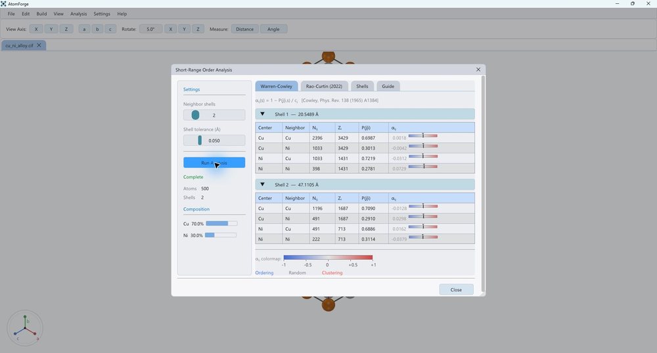Click alpha color bar for -0.0042 row
The image size is (657, 353).
click(423, 146)
